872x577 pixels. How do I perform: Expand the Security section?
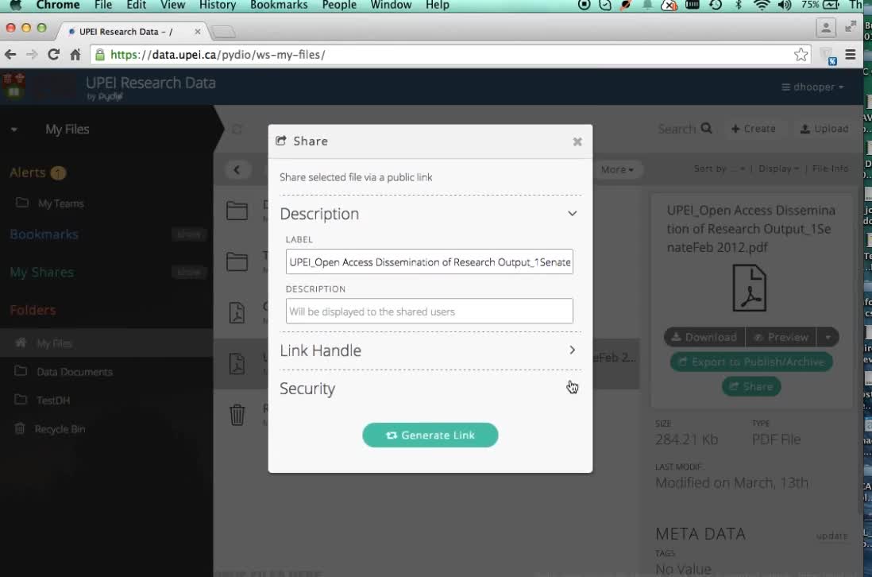572,389
